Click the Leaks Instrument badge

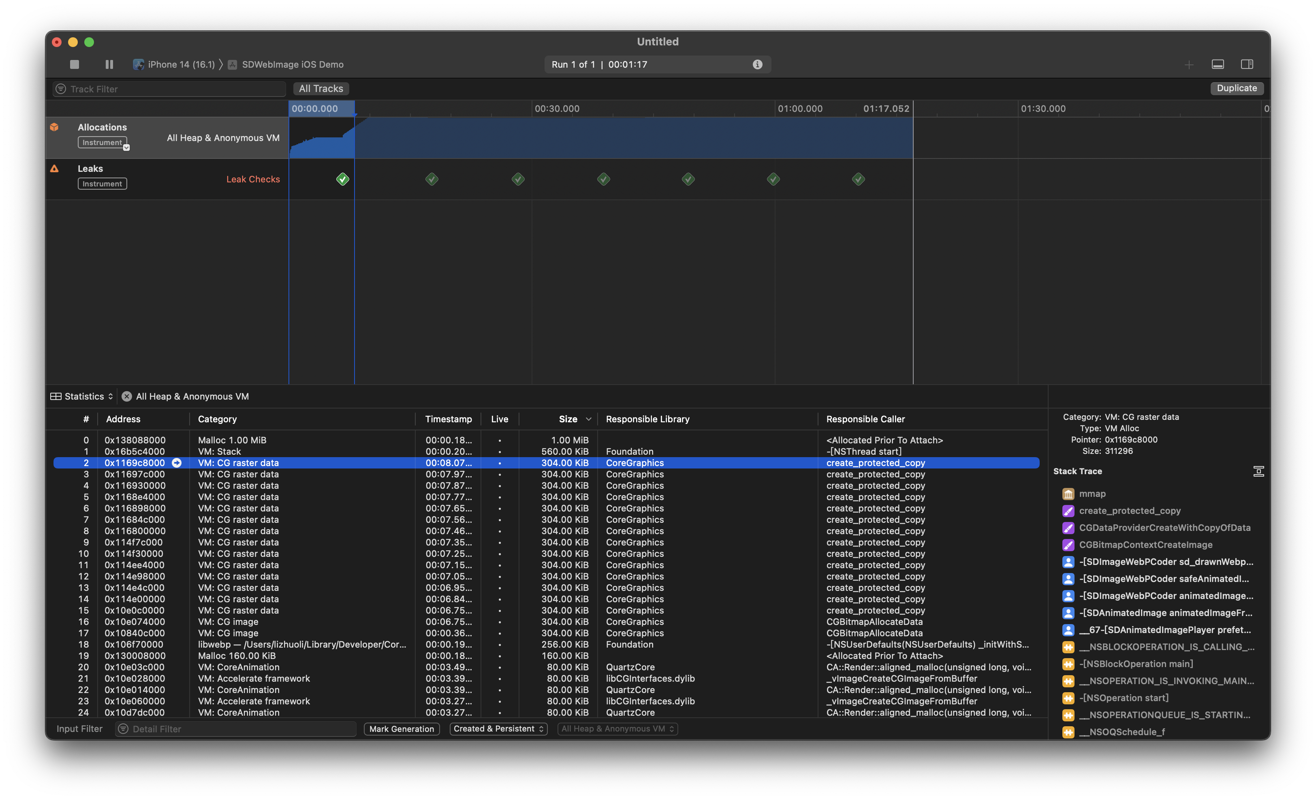[x=103, y=184]
